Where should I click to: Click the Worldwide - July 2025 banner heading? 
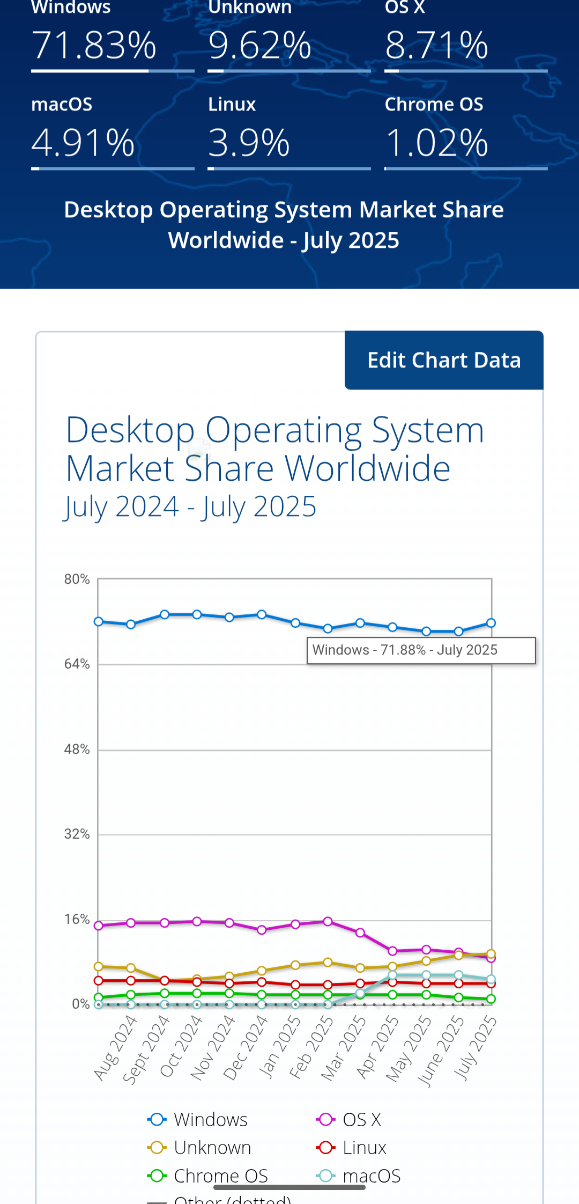[284, 240]
